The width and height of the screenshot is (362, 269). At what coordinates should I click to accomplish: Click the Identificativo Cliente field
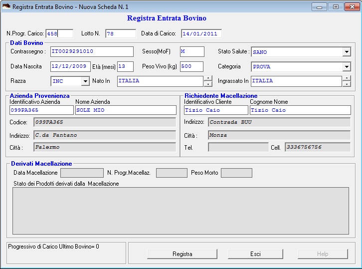click(x=216, y=110)
